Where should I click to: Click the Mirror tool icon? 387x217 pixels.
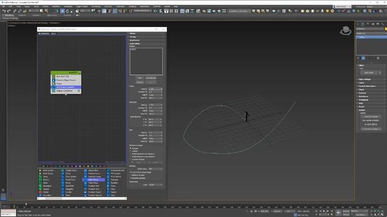155,11
